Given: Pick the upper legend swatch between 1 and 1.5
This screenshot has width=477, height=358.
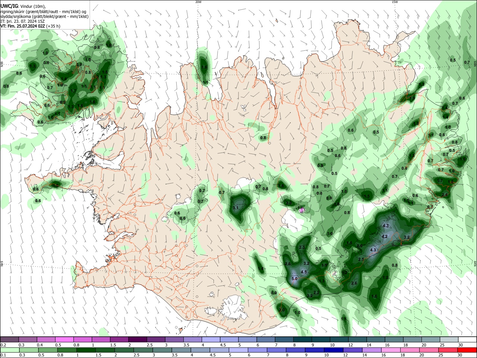Looking at the screenshot, I should tap(101, 339).
